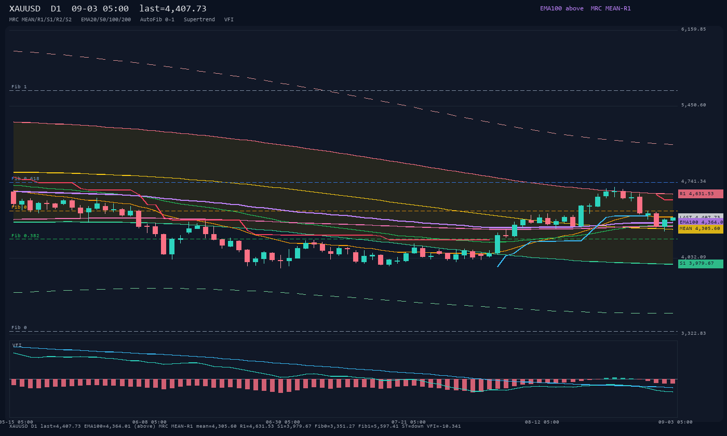
Task: Select the yellow MEAN 4,305.60 price tag
Action: point(701,229)
